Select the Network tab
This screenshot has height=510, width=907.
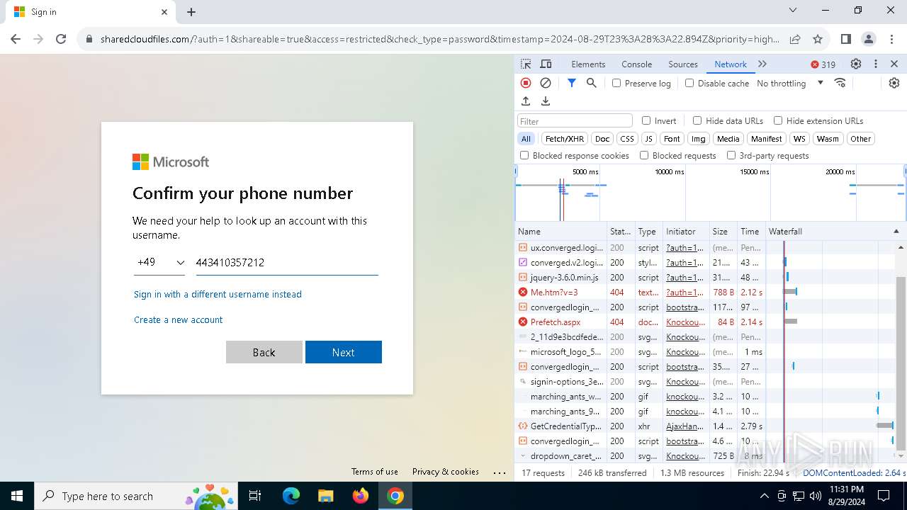(731, 64)
